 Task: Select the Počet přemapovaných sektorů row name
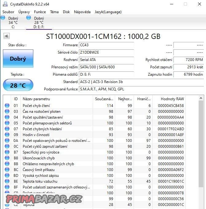[x=47, y=123]
